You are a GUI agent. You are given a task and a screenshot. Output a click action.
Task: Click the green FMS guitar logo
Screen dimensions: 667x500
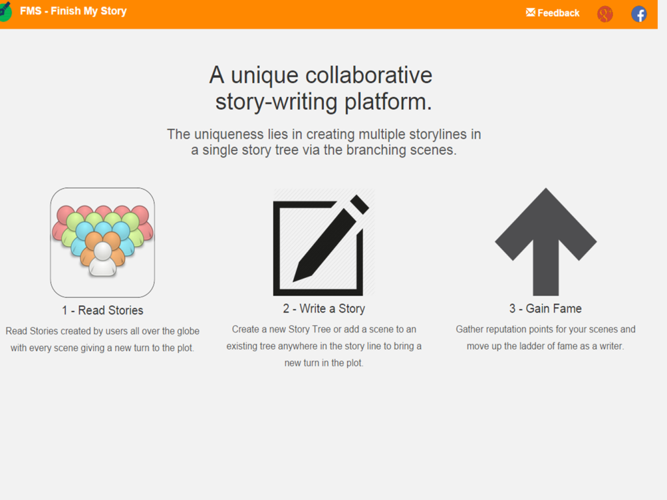6,11
